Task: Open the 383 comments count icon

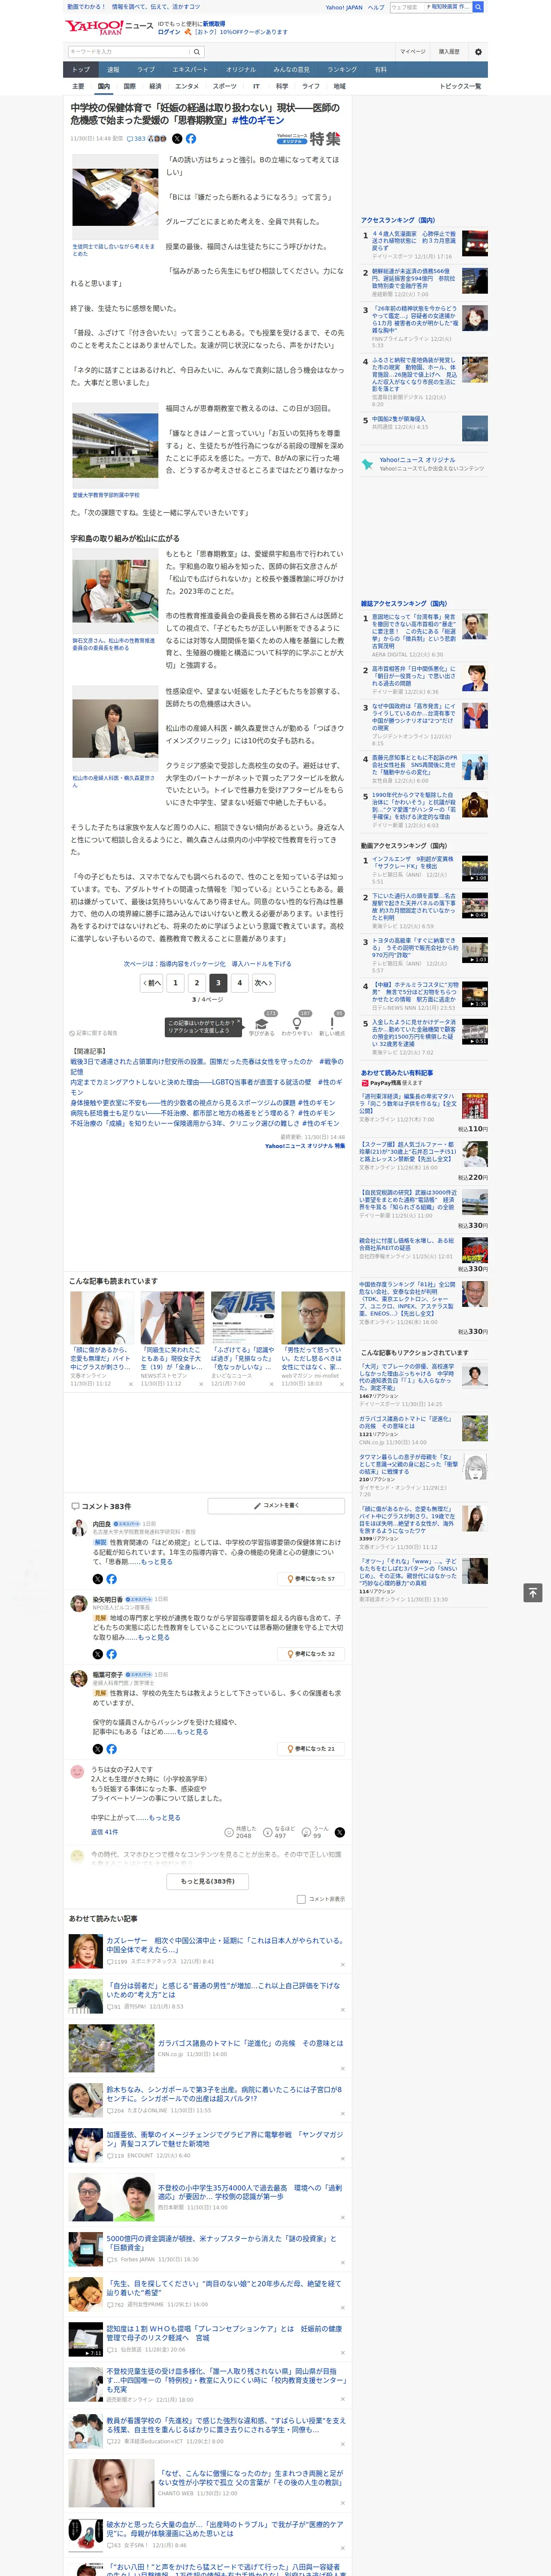Action: pos(136,139)
